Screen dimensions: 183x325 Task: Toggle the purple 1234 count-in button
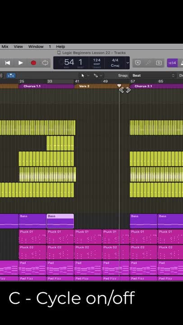172,63
